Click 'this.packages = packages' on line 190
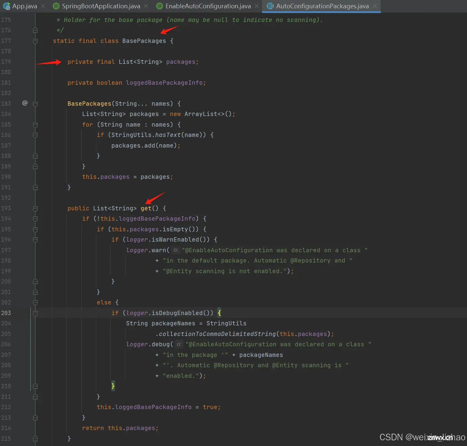The width and height of the screenshot is (467, 446). [126, 177]
